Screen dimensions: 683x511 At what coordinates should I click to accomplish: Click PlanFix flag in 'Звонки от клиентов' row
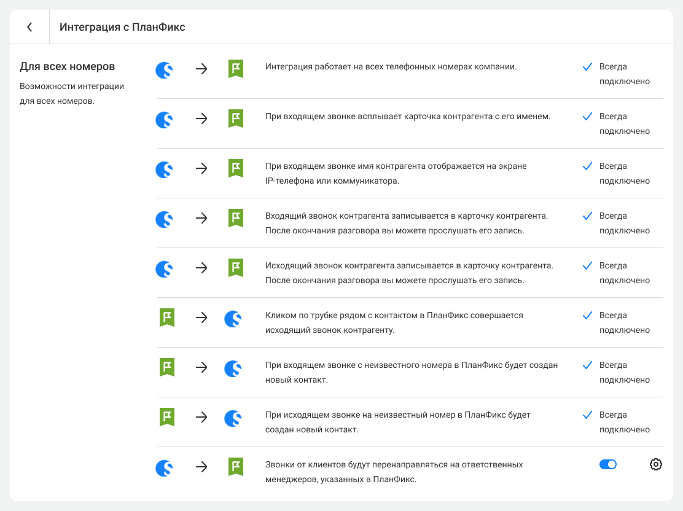[x=236, y=467]
